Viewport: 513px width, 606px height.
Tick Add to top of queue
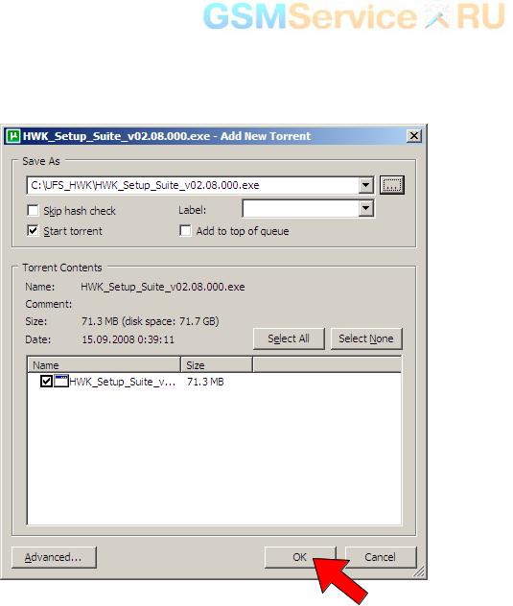185,231
